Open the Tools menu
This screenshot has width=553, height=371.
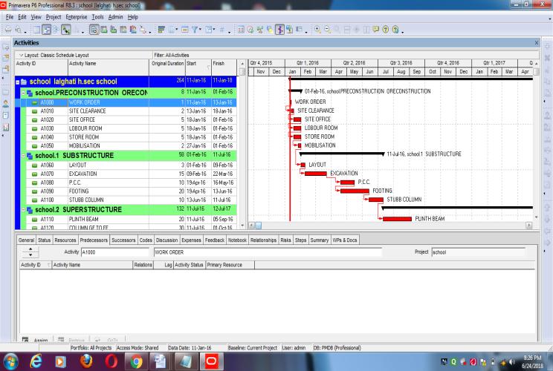tap(97, 17)
